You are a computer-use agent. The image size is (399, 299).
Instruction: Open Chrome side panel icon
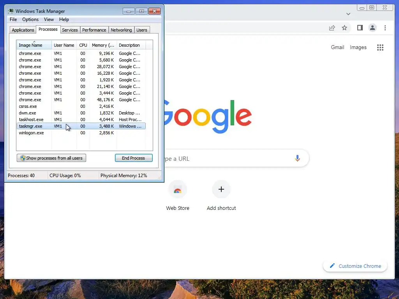360,28
